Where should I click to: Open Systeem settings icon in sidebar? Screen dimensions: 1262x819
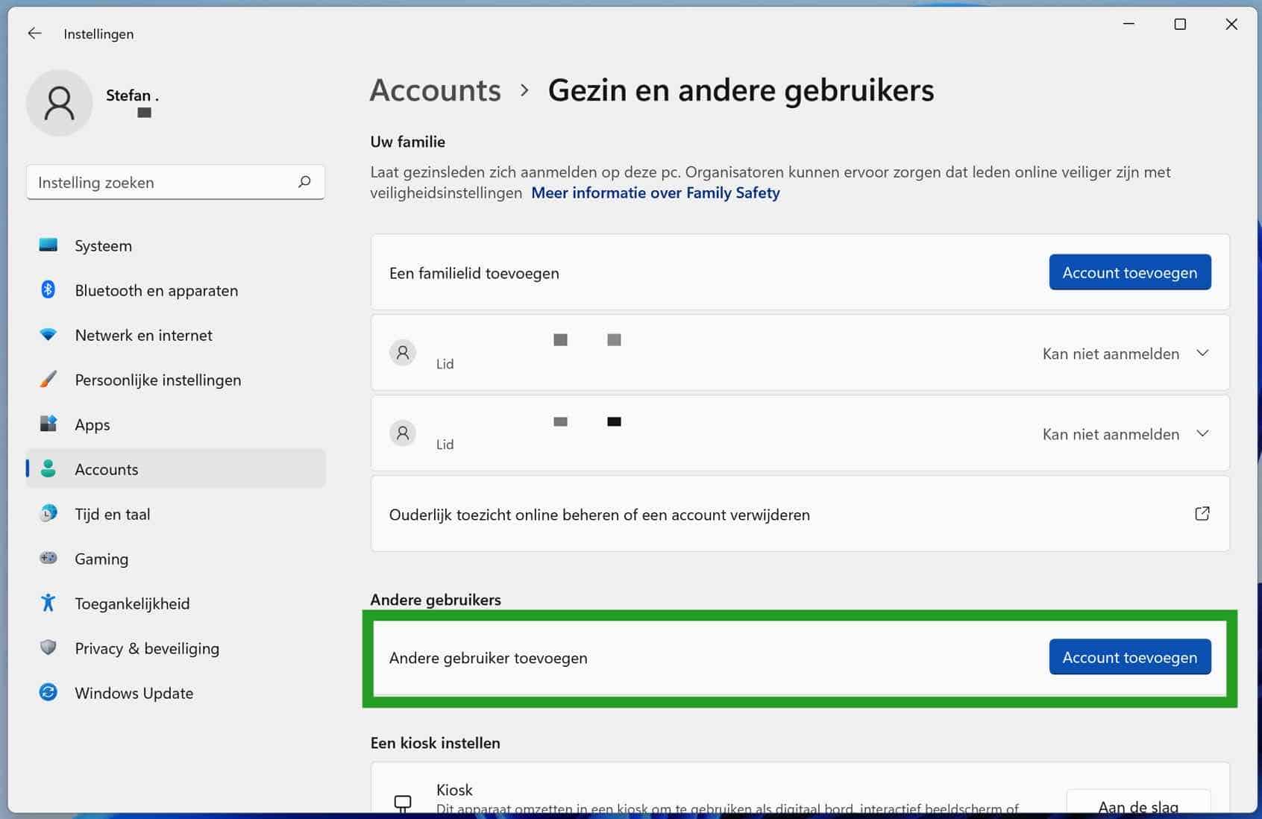coord(48,245)
